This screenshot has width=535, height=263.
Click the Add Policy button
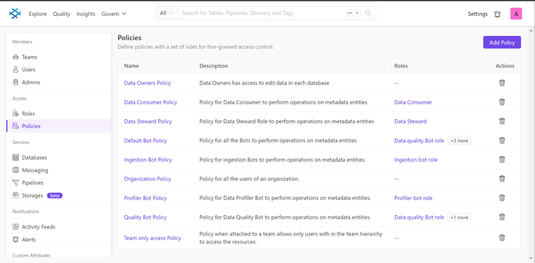502,43
